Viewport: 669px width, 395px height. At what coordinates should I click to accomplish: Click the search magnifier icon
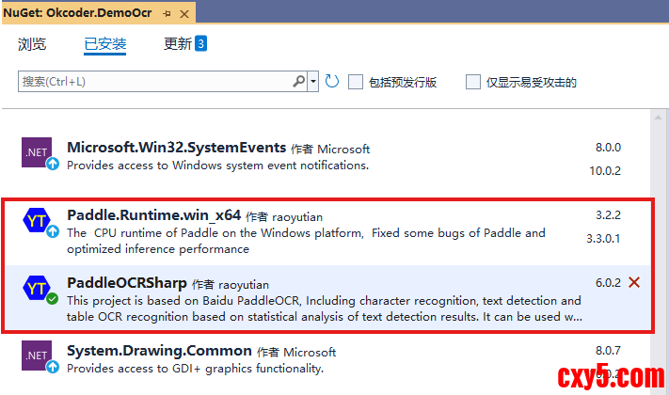coord(299,82)
